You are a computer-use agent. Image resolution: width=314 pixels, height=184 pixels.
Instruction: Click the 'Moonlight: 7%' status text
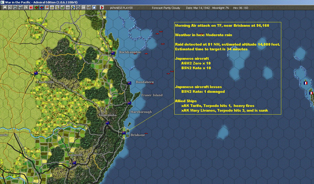pos(220,8)
